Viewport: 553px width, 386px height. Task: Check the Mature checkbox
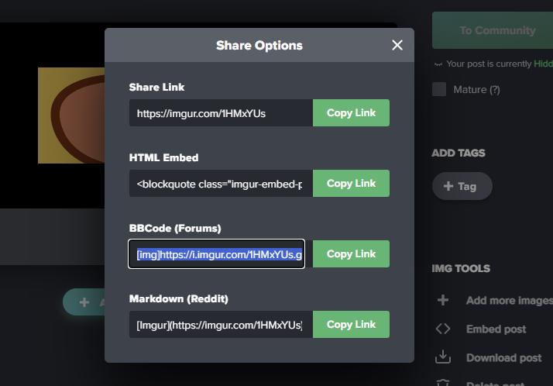(439, 89)
